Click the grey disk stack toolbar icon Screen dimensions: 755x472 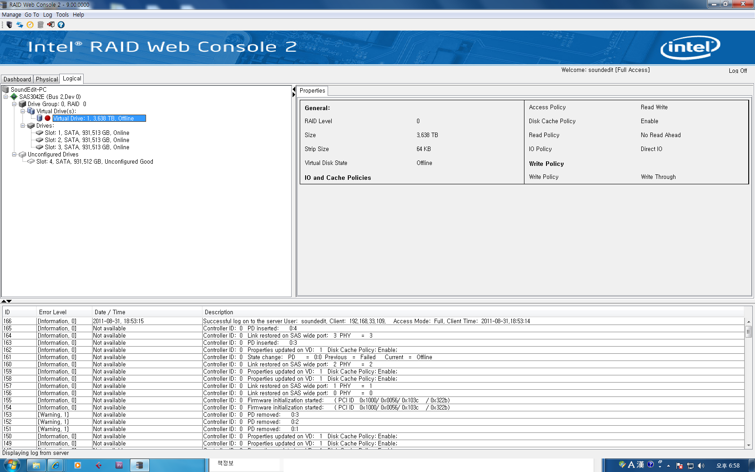pos(40,25)
